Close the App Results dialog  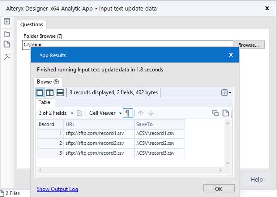[231, 55]
